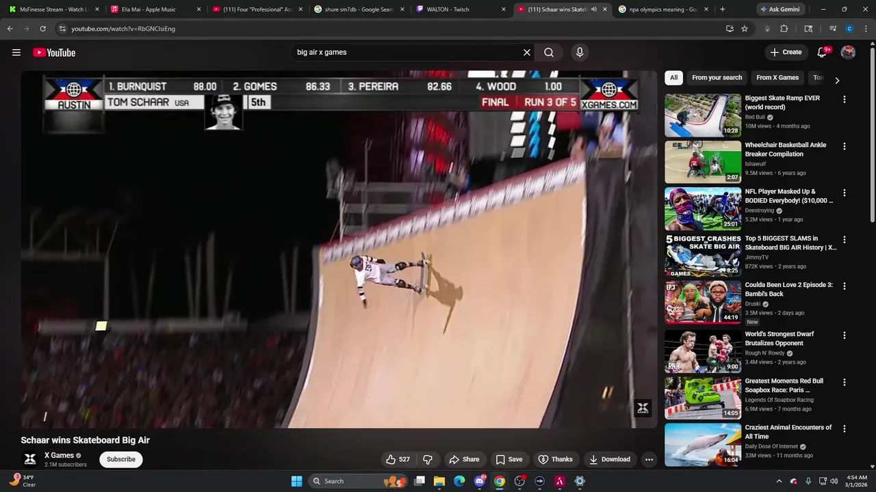Open Microsoft Edge from the taskbar

pyautogui.click(x=459, y=481)
